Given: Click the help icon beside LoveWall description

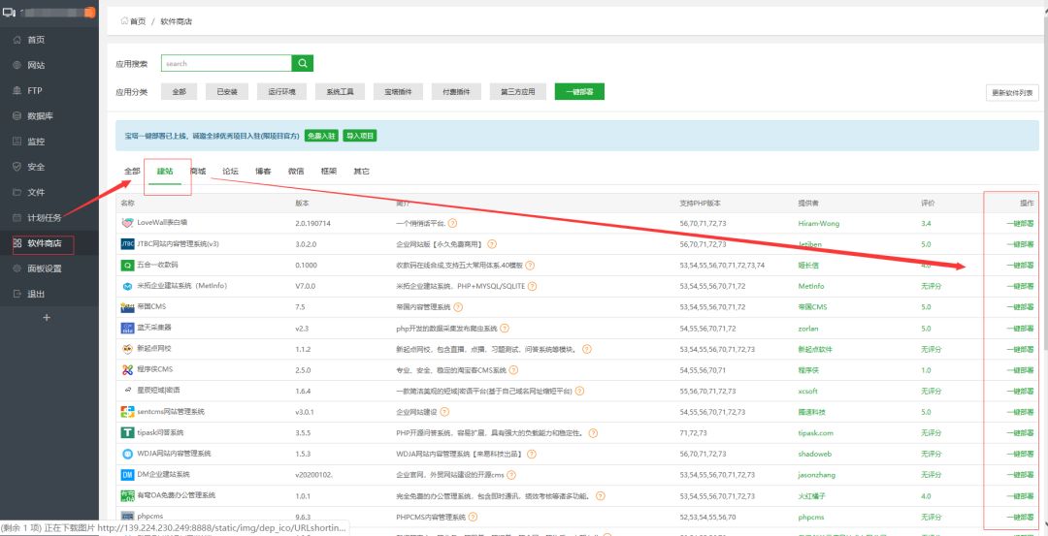Looking at the screenshot, I should click(x=452, y=223).
